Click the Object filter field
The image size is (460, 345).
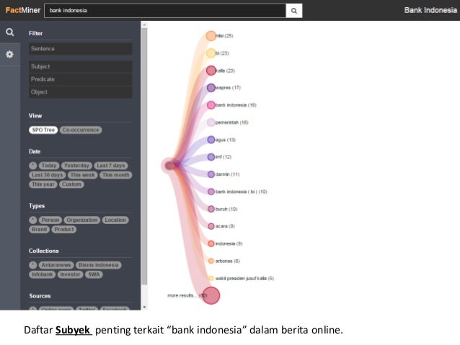click(80, 92)
